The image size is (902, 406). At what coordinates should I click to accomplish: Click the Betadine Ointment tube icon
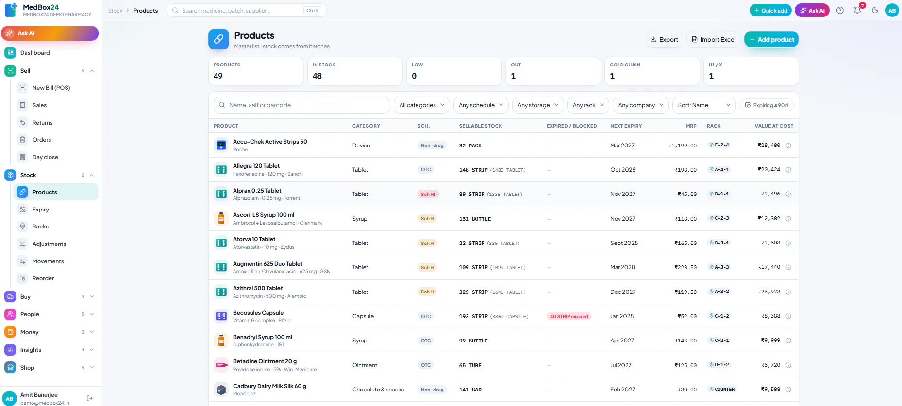[x=221, y=365]
